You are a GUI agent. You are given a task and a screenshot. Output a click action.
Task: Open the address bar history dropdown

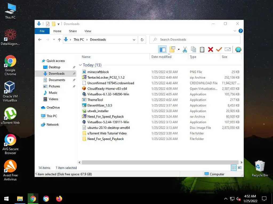(134, 40)
